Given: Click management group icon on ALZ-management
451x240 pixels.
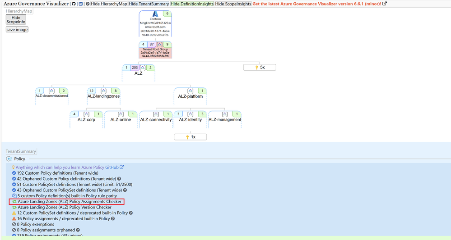Looking at the screenshot, I should point(225,114).
